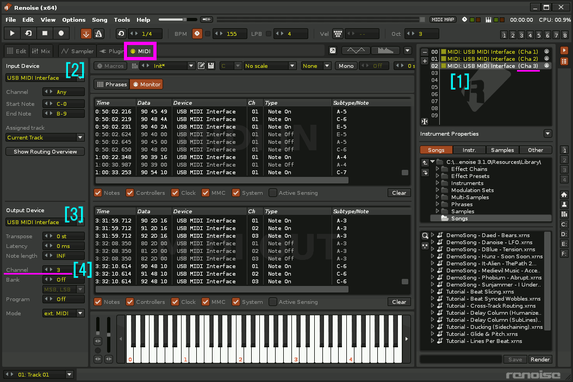Open the No scale dropdown
Screen dimensions: 573x382
270,66
